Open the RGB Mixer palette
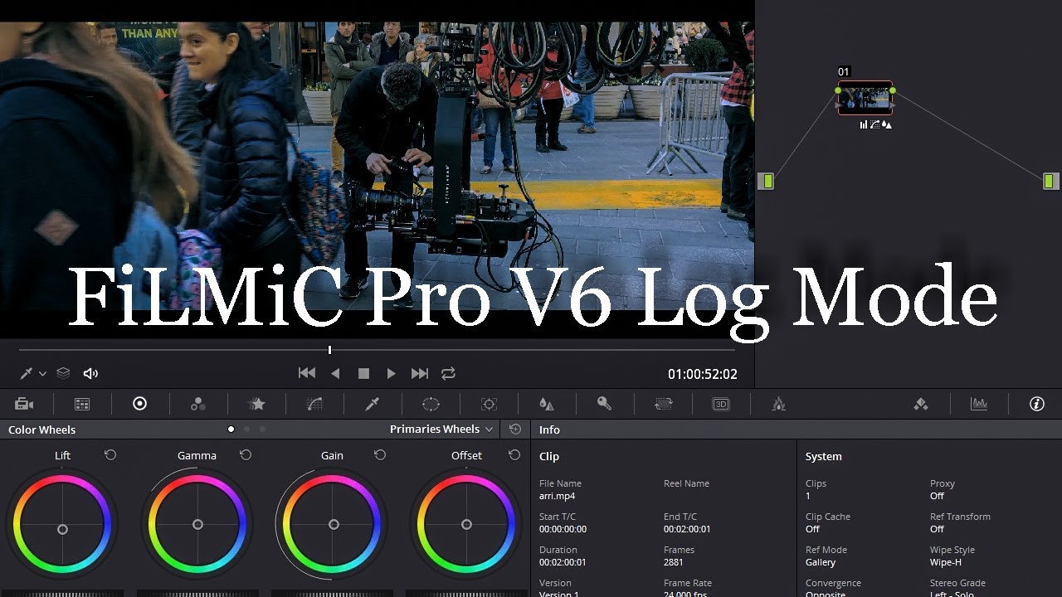The height and width of the screenshot is (597, 1062). click(x=198, y=404)
